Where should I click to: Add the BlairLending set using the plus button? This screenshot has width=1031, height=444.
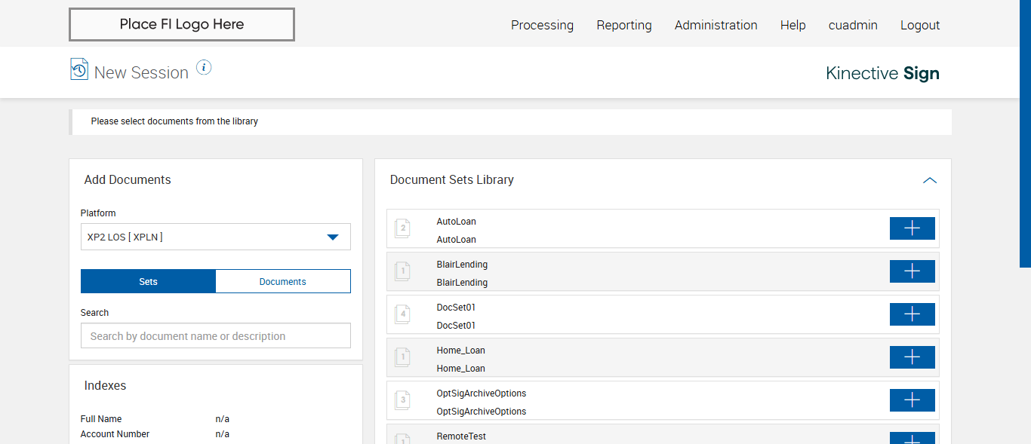912,271
